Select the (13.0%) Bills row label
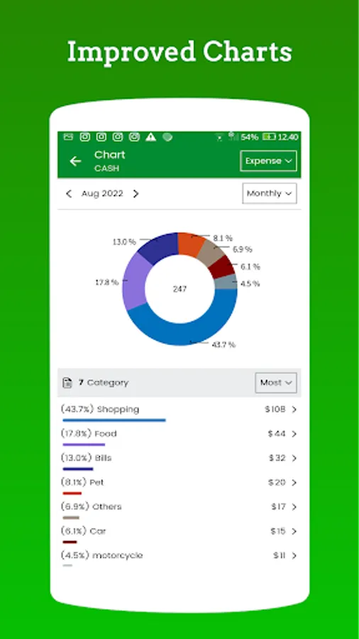The image size is (359, 639). [87, 458]
